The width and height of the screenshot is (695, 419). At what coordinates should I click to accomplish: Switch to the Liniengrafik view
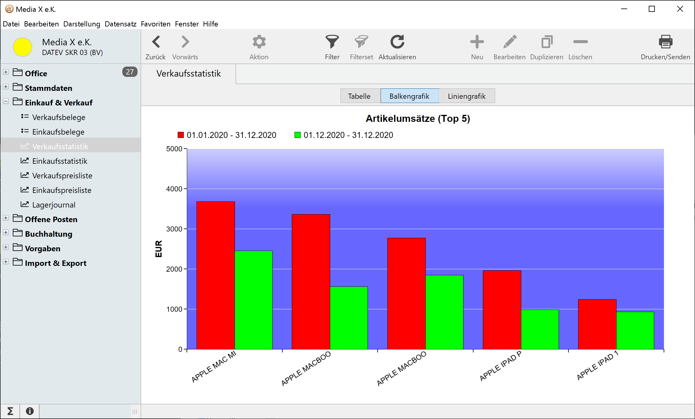pyautogui.click(x=467, y=96)
